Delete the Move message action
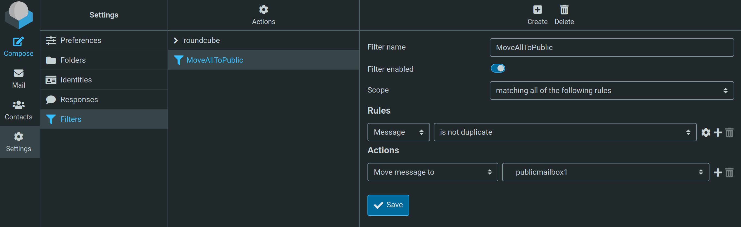The height and width of the screenshot is (227, 741). 729,173
